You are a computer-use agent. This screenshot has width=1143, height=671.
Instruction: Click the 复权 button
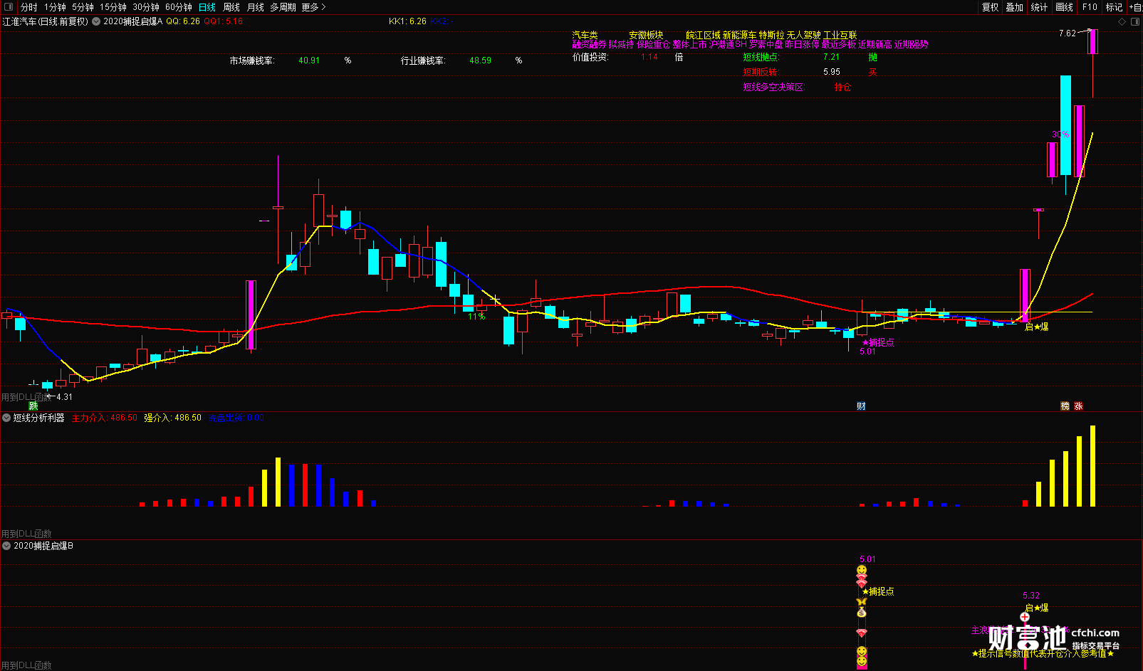[x=991, y=7]
